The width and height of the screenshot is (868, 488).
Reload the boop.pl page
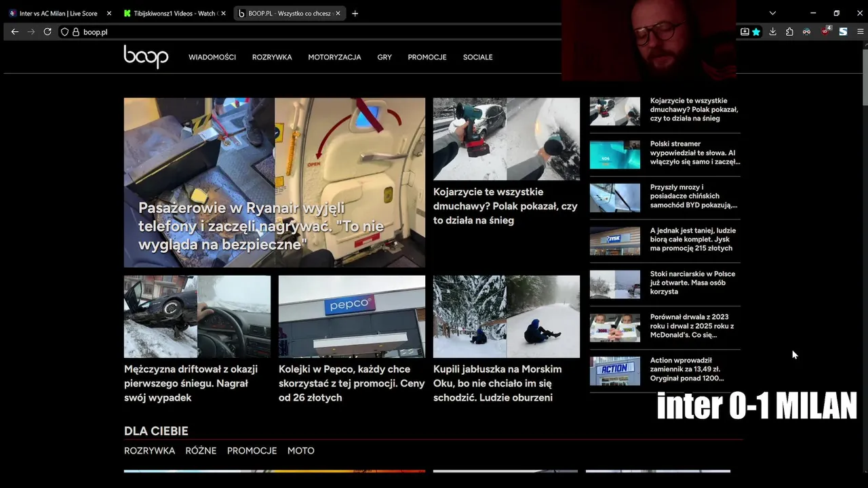click(x=47, y=32)
